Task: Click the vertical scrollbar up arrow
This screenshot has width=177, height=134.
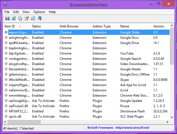Action: point(172,25)
